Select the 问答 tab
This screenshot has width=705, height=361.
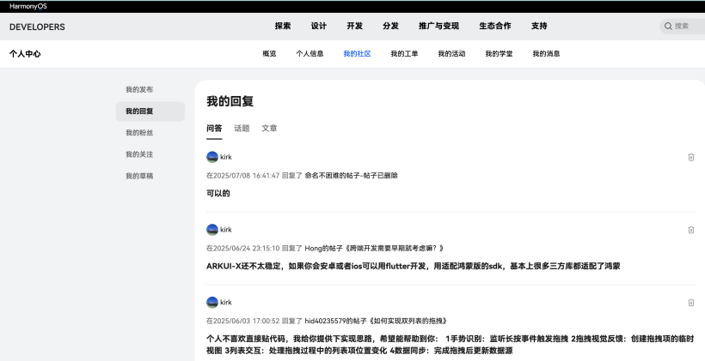click(214, 128)
